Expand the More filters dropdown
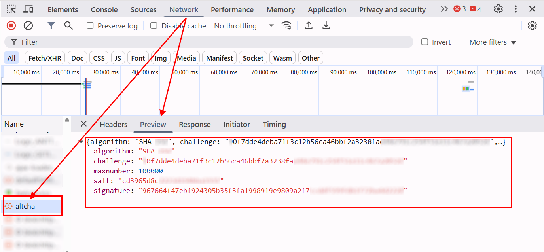 click(493, 42)
